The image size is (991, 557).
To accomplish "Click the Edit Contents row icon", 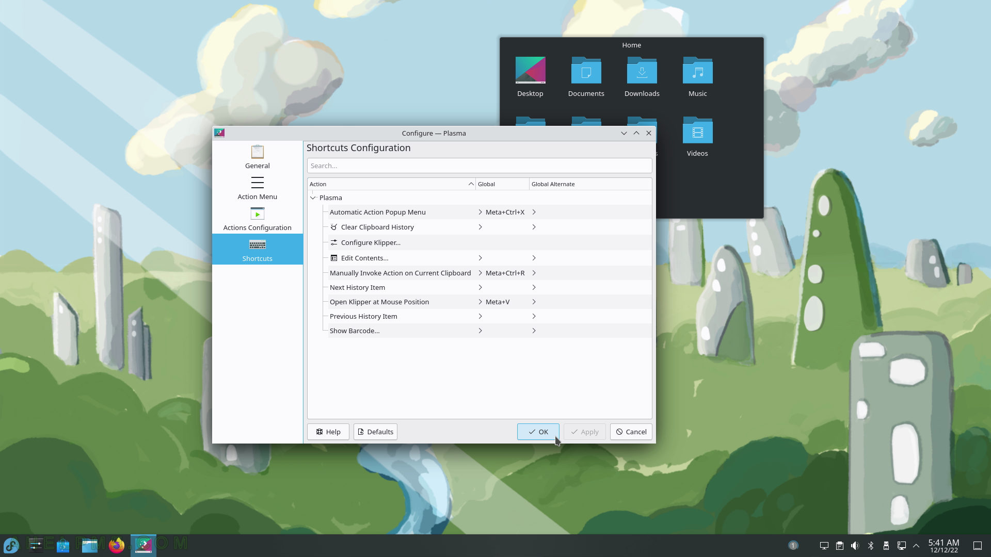I will pos(334,258).
